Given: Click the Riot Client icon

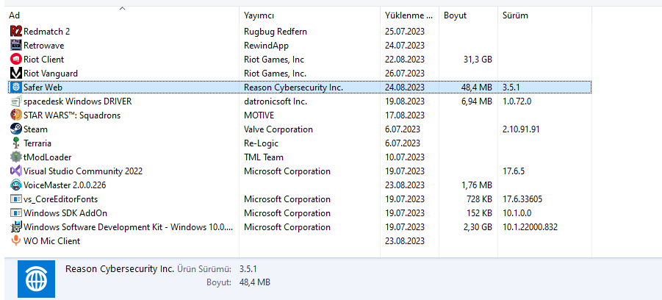Looking at the screenshot, I should coord(16,59).
